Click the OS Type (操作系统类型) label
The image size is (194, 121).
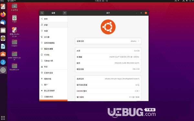click(82, 85)
